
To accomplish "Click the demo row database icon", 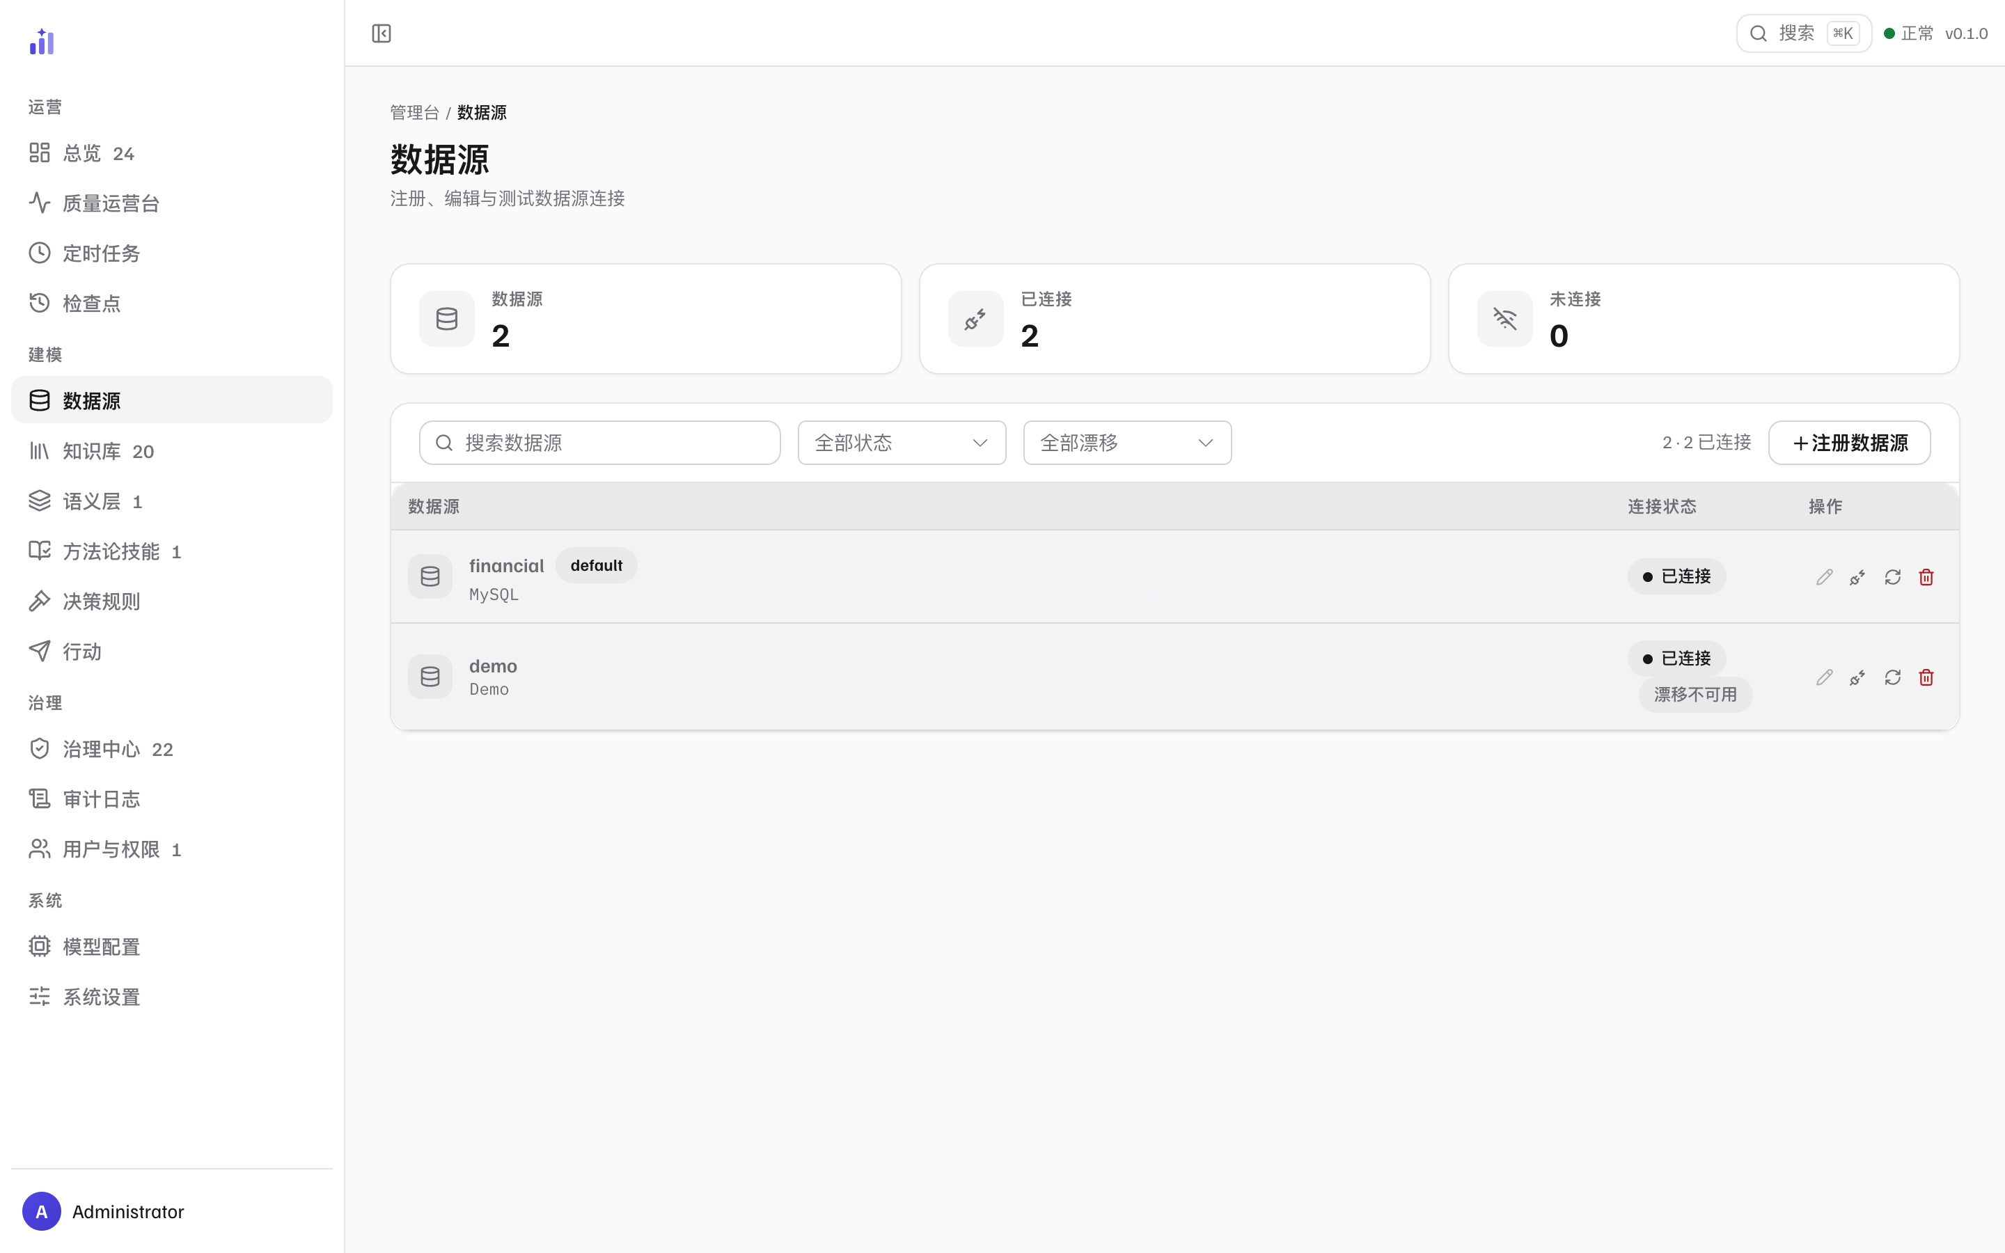I will tap(430, 677).
